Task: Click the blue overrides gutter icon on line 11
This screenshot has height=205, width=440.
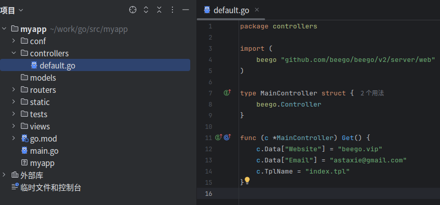Action: click(x=227, y=137)
